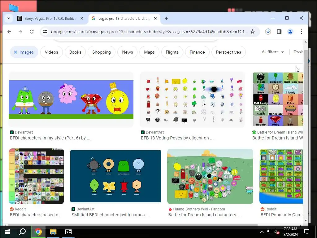Image resolution: width=317 pixels, height=238 pixels.
Task: Switch to Videos results
Action: (51, 52)
